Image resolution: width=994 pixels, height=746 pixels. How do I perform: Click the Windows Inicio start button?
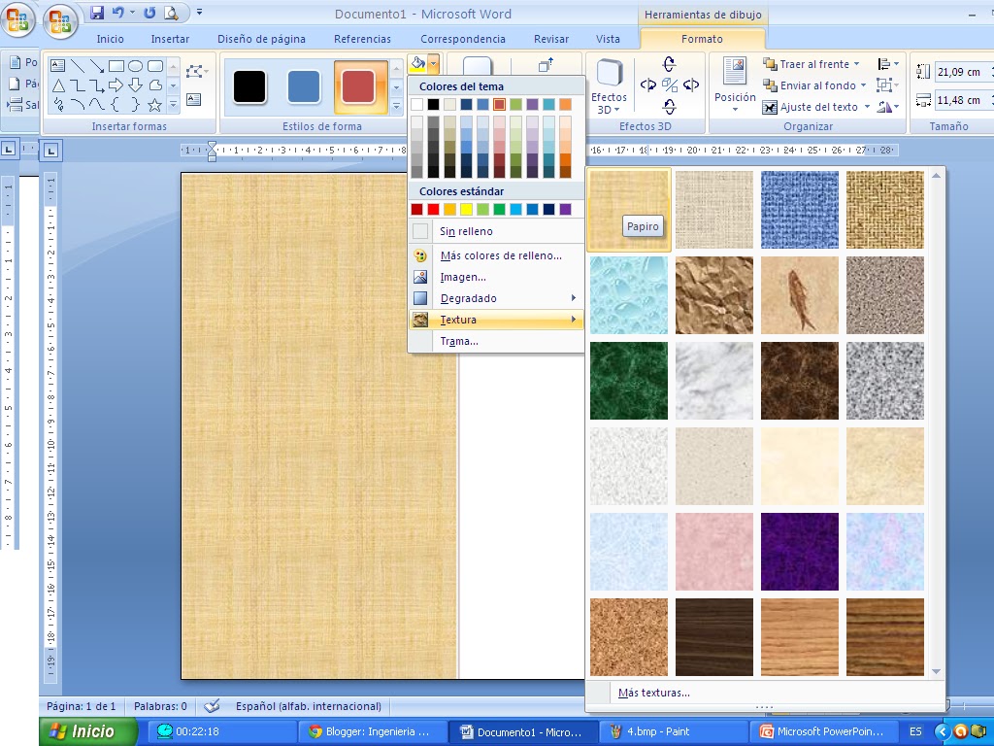(88, 731)
